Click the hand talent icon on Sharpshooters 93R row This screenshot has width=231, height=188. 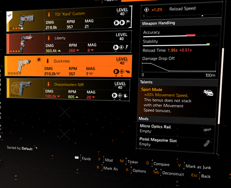tap(126, 96)
